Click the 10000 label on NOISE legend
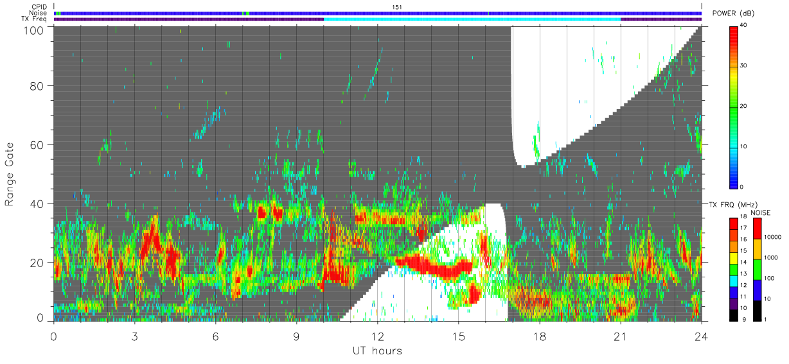Image resolution: width=789 pixels, height=364 pixels. [774, 238]
